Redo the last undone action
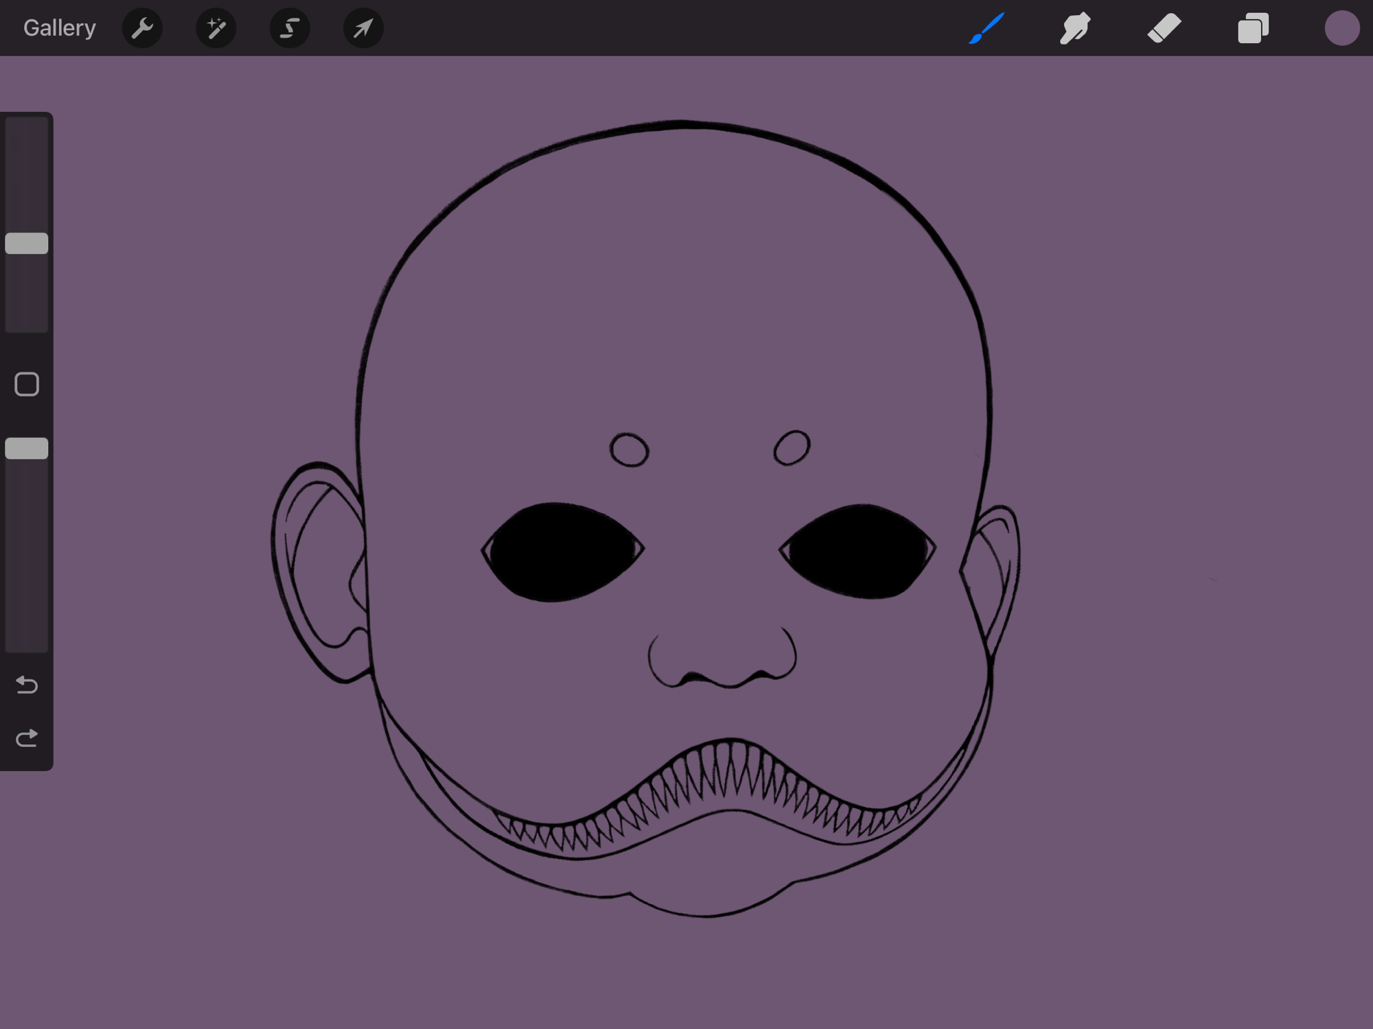 tap(27, 738)
